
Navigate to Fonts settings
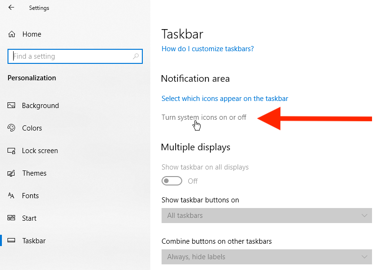30,196
